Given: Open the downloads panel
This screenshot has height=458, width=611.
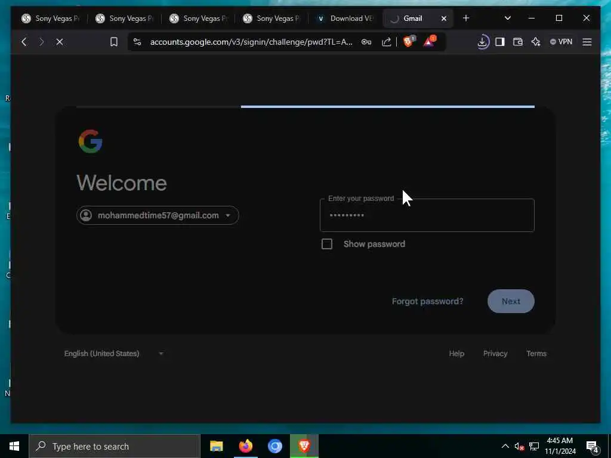Looking at the screenshot, I should tap(482, 42).
